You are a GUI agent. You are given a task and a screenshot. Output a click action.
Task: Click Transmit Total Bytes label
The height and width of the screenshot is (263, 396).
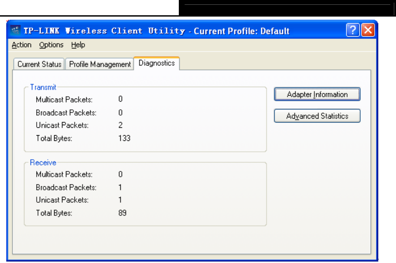point(54,138)
